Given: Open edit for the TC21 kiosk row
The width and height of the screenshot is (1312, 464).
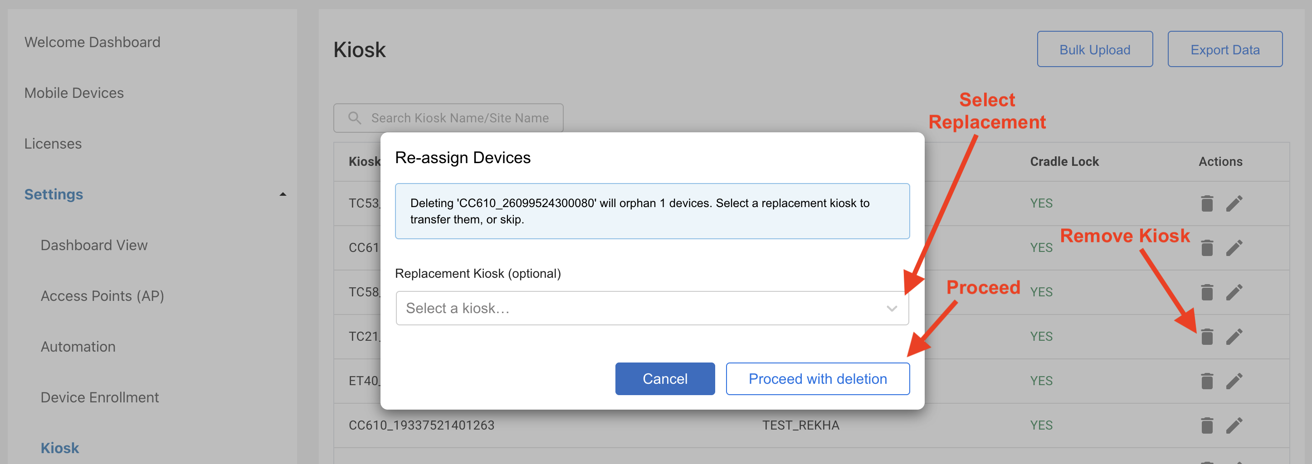Looking at the screenshot, I should 1234,336.
